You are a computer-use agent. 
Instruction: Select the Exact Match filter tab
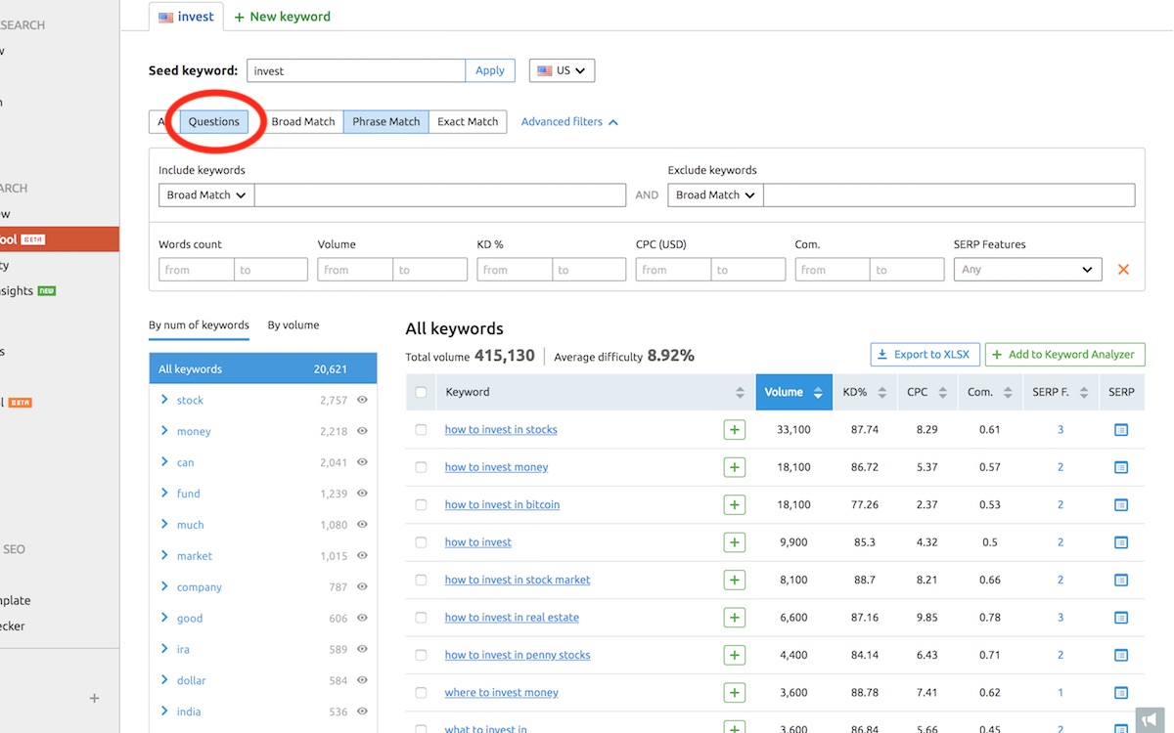[x=468, y=122]
